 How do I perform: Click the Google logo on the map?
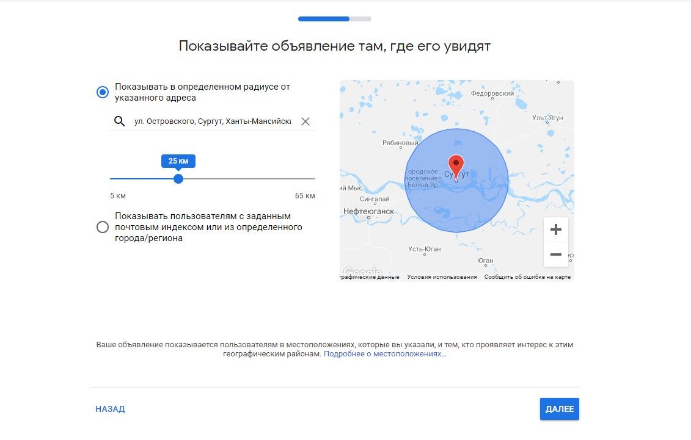point(364,270)
